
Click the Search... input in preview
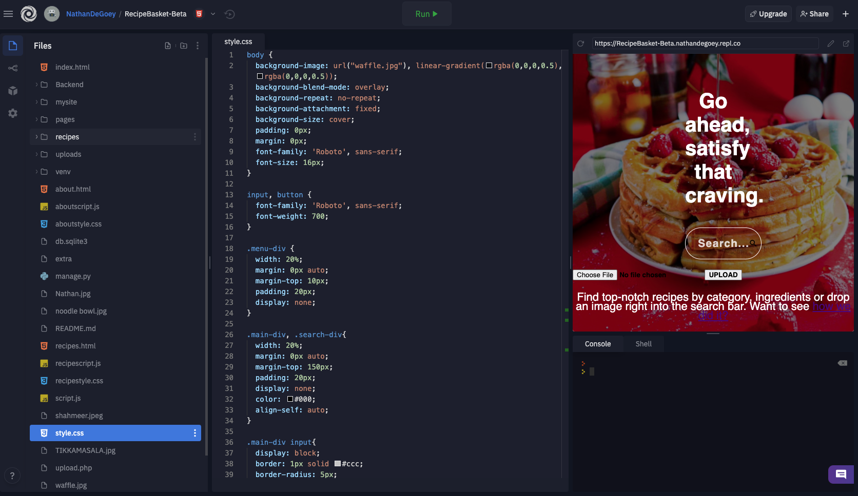tap(723, 243)
